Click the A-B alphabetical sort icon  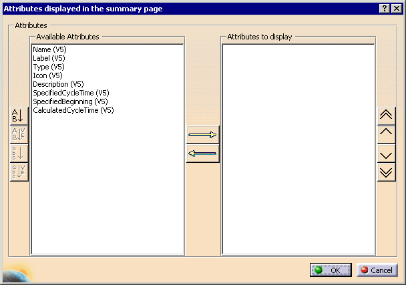pyautogui.click(x=19, y=115)
